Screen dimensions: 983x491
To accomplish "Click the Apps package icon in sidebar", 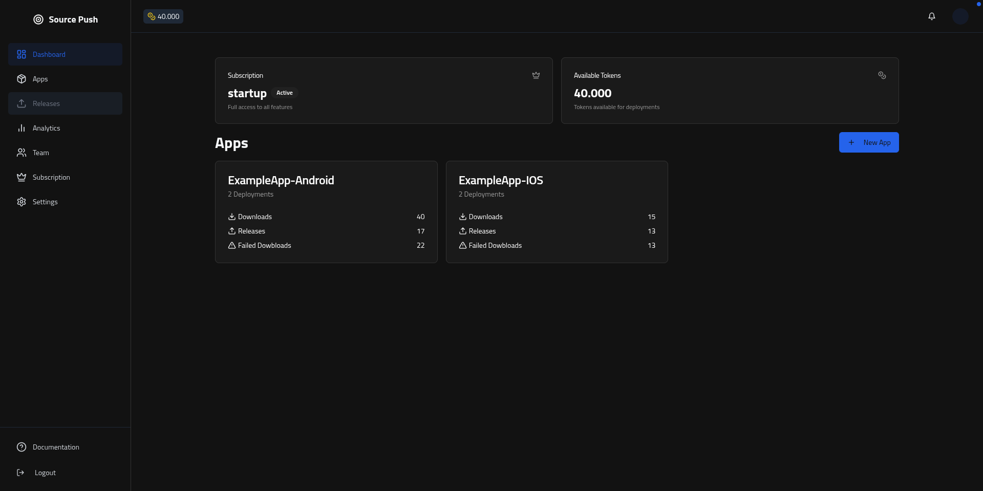I will click(x=20, y=79).
